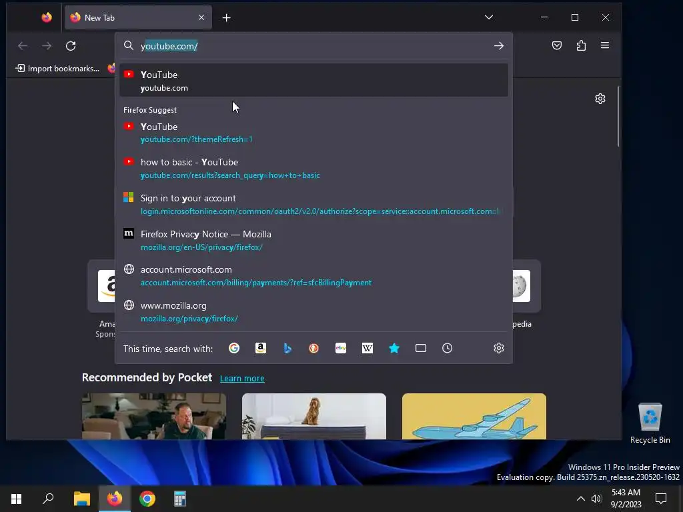Search this time with eBay
Image resolution: width=683 pixels, height=512 pixels.
(341, 348)
